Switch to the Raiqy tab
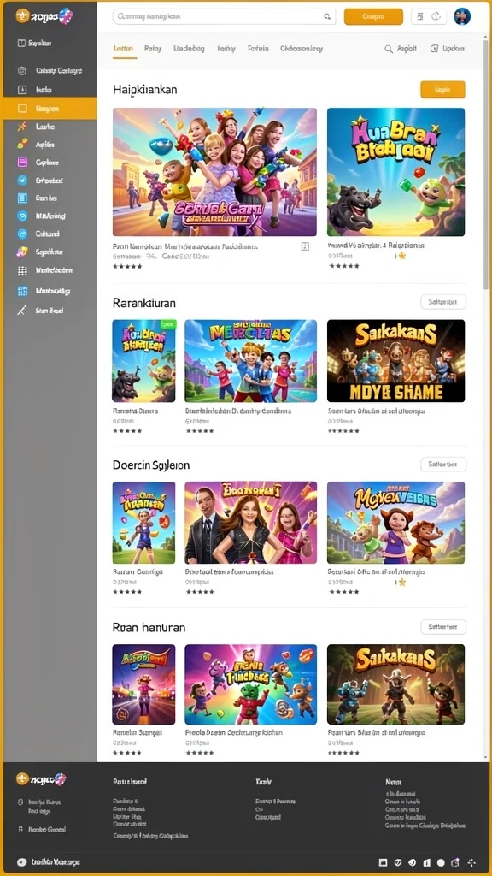The width and height of the screenshot is (492, 876). tap(153, 49)
